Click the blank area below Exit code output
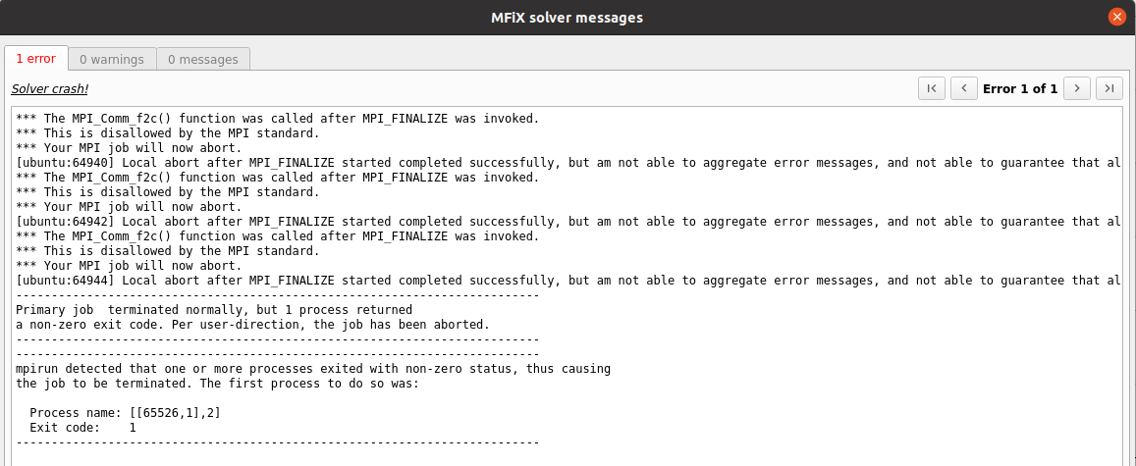This screenshot has height=466, width=1136. click(568, 457)
